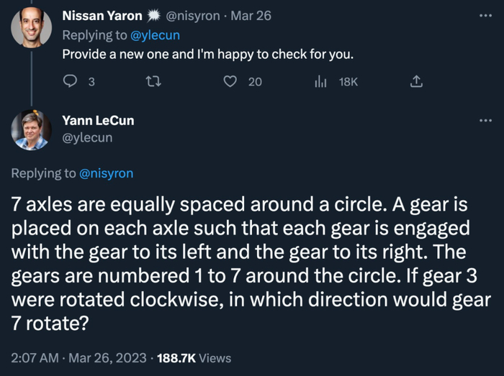
Task: Click the @nisyron mention in Replying to
Action: 105,173
